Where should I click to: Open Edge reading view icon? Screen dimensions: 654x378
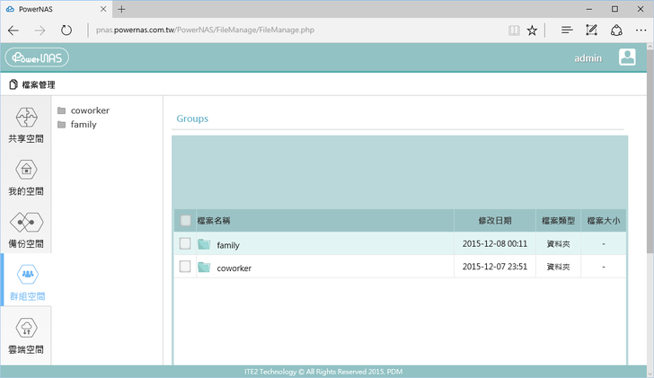tap(513, 30)
